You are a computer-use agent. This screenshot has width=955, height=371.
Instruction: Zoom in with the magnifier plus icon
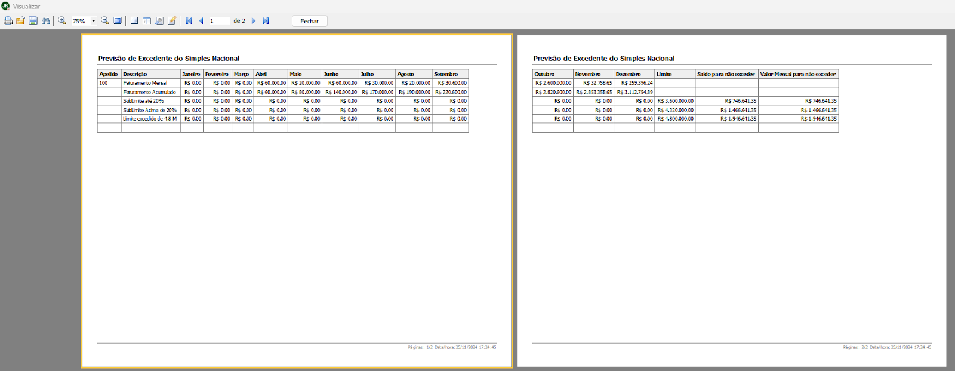pos(62,21)
